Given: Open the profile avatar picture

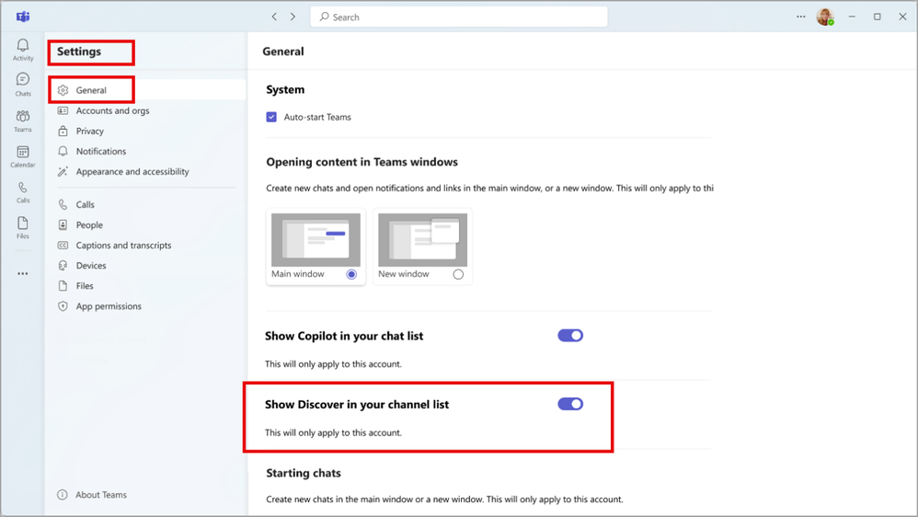Looking at the screenshot, I should pos(825,17).
